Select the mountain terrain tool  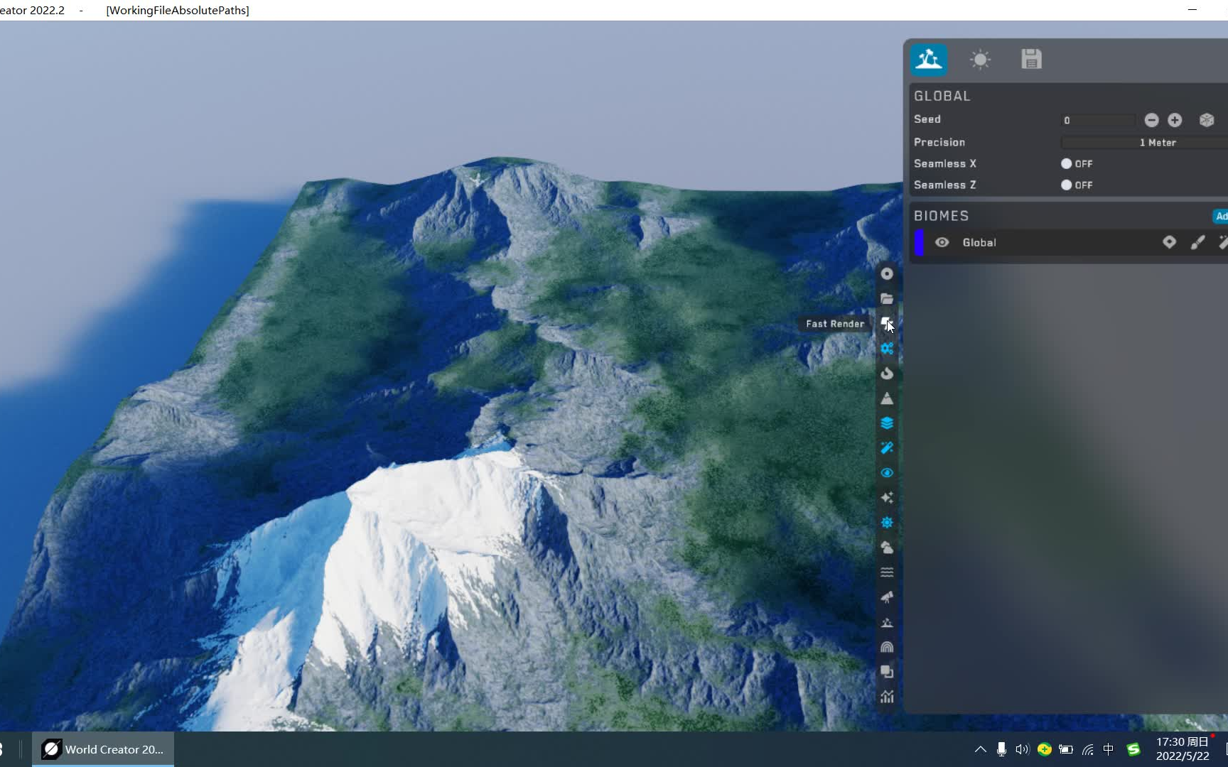886,398
